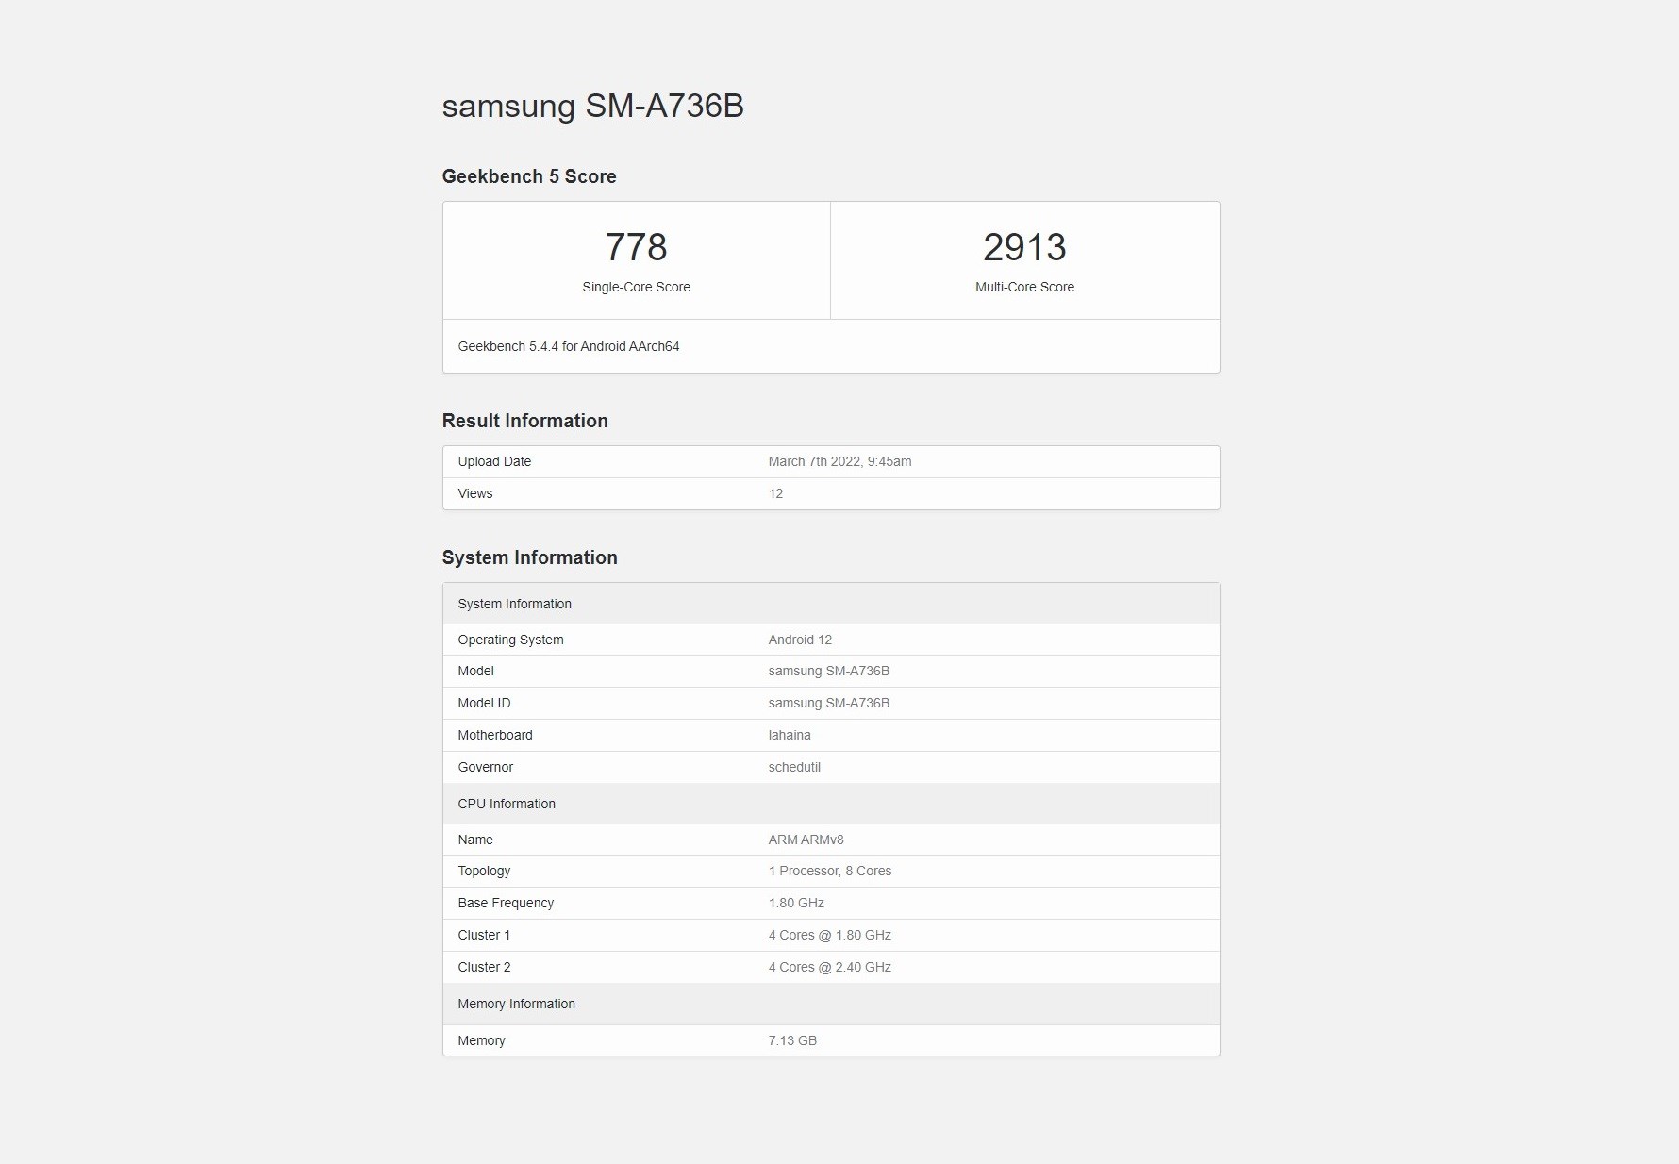Viewport: 1679px width, 1164px height.
Task: Click the Single-Core Score label
Action: point(637,287)
